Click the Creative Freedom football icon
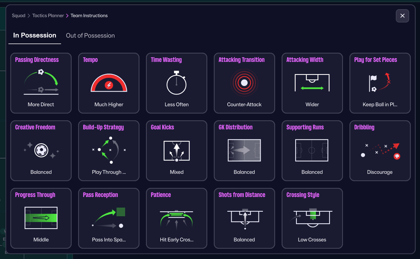Image resolution: width=420 pixels, height=259 pixels. (x=41, y=150)
